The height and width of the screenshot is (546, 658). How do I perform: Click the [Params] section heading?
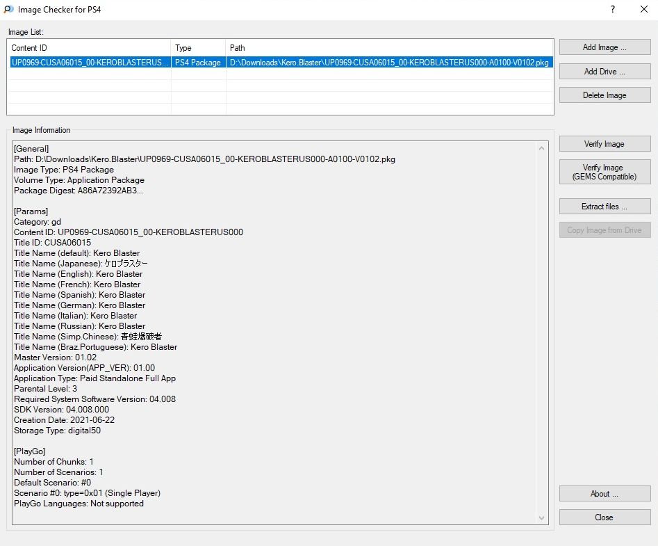[x=31, y=211]
